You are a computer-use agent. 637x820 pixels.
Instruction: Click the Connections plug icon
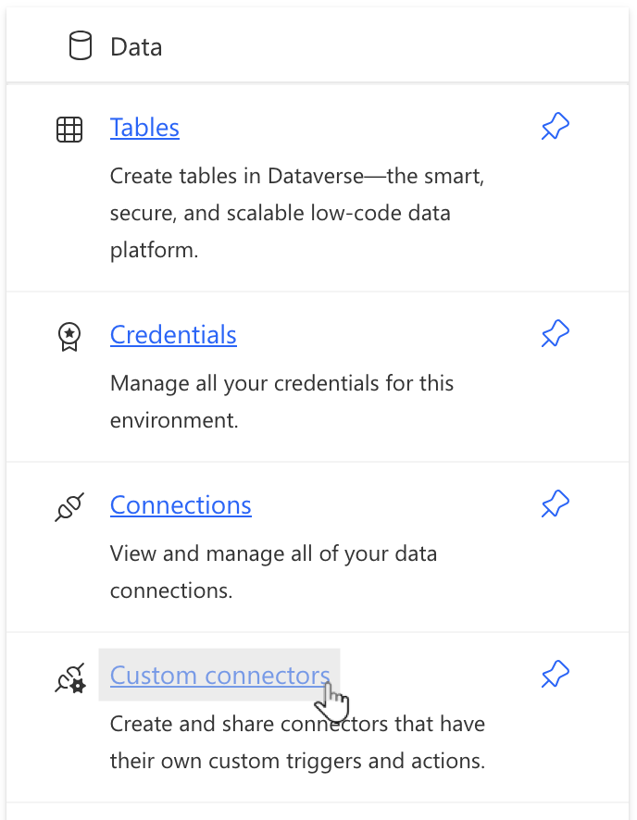coord(69,507)
